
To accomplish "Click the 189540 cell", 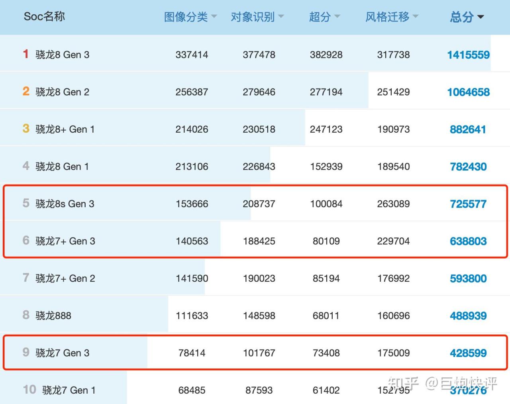I will (393, 167).
